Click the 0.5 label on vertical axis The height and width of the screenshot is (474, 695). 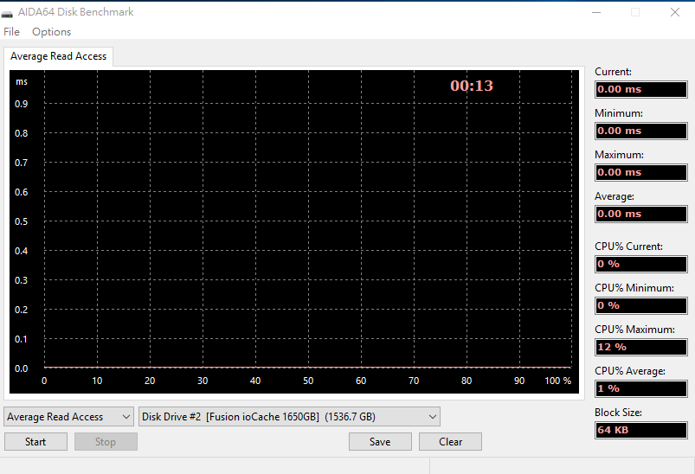22,221
